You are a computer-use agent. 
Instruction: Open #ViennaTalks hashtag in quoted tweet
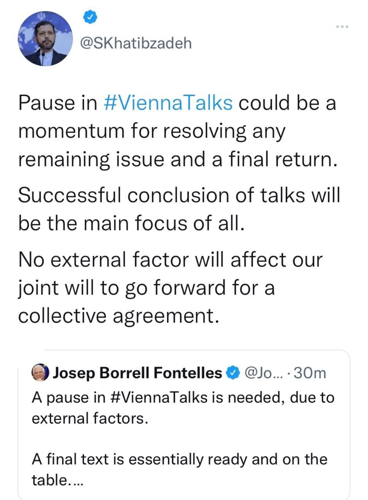tap(159, 398)
